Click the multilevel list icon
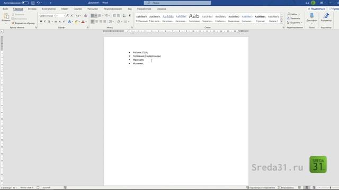The image size is (339, 190). 106,16
